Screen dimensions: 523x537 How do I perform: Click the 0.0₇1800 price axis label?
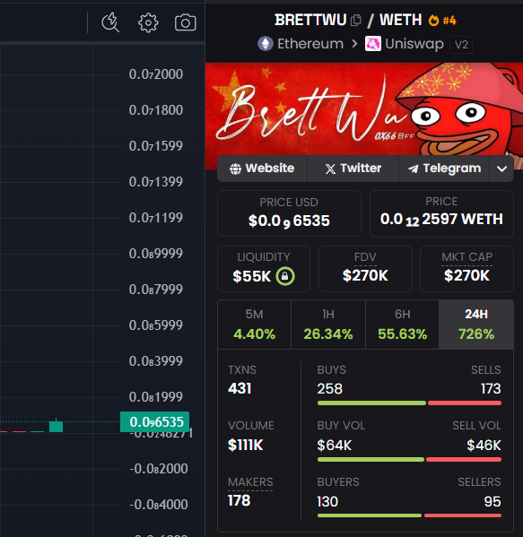point(156,110)
